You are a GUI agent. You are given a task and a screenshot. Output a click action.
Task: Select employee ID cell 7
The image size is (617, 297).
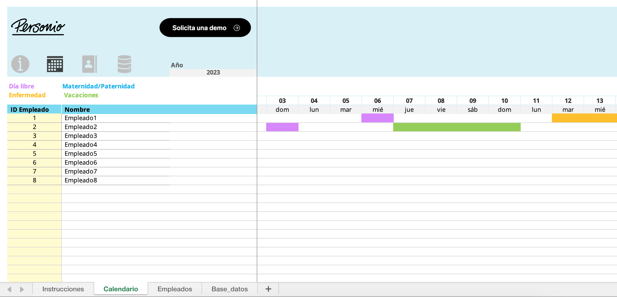[34, 172]
